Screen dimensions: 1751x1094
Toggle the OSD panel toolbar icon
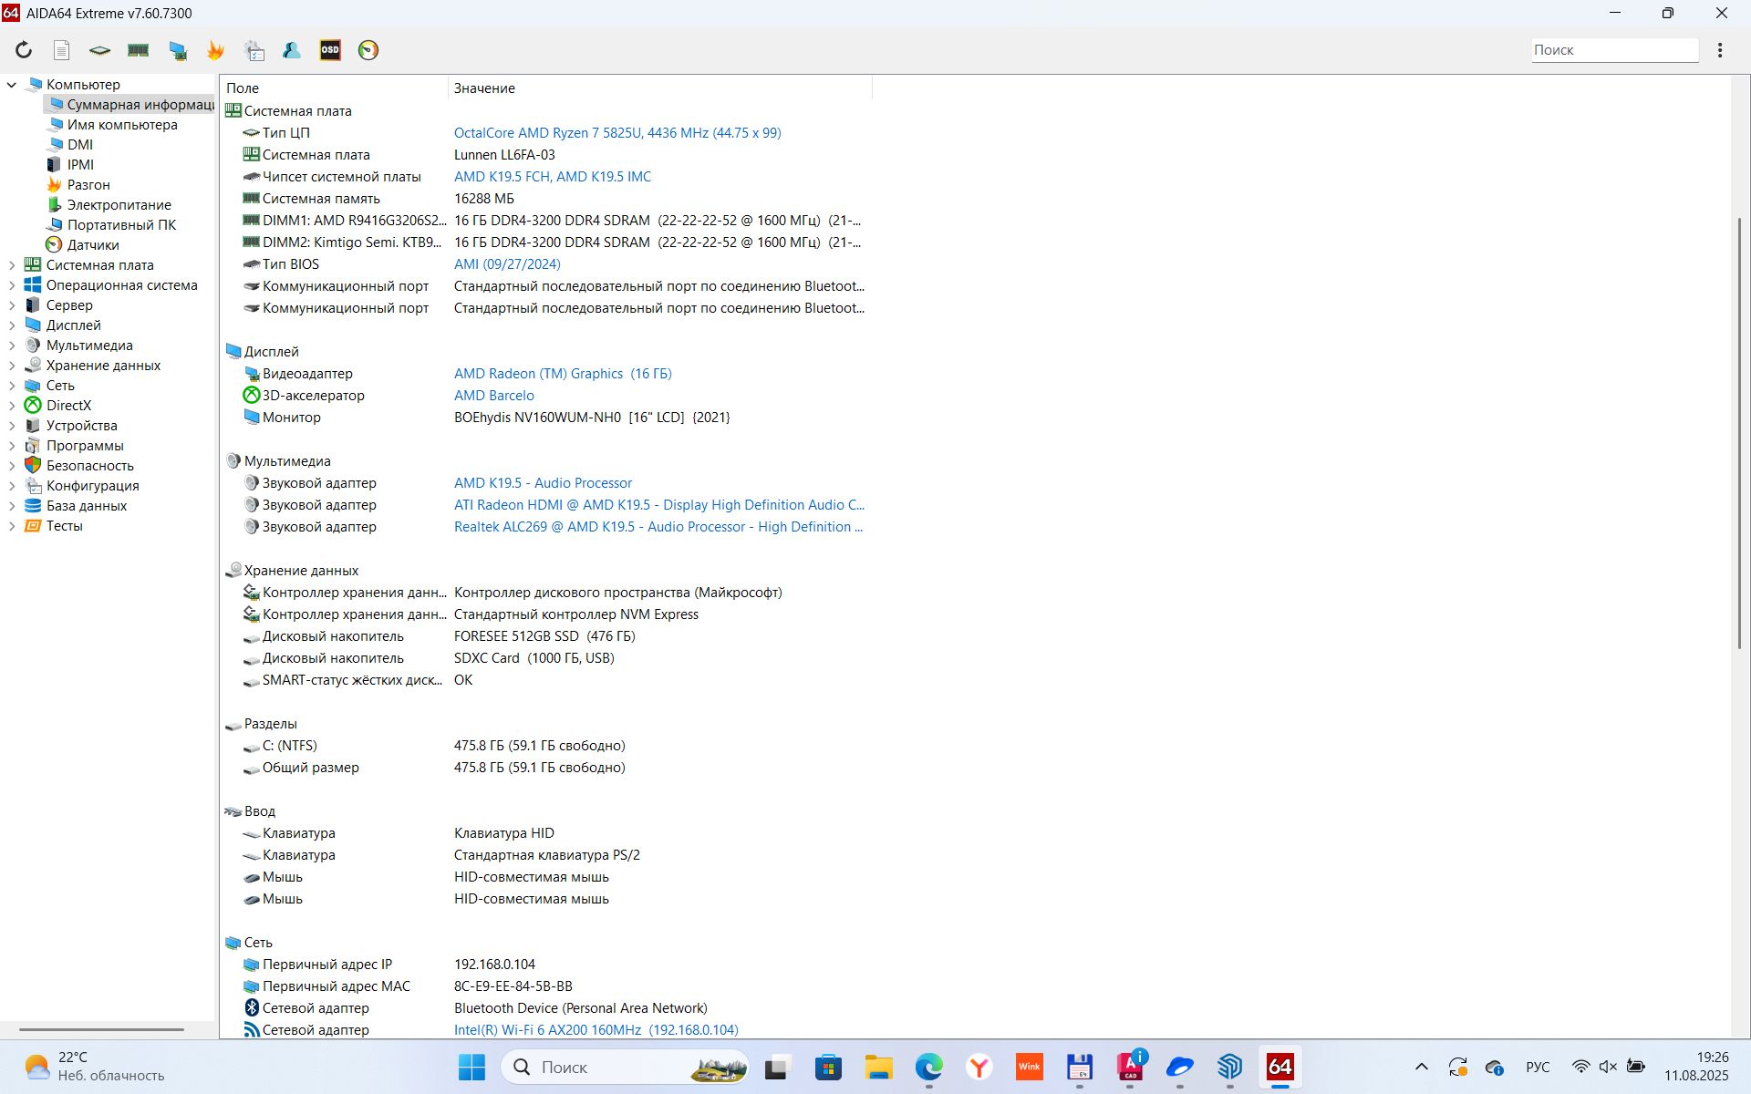pos(330,50)
